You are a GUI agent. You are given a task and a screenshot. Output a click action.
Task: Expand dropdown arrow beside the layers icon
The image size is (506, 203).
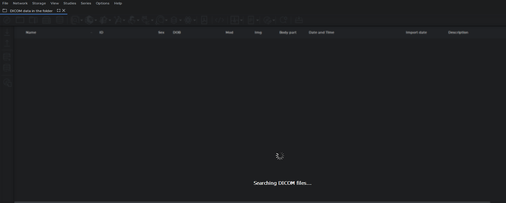(180, 20)
